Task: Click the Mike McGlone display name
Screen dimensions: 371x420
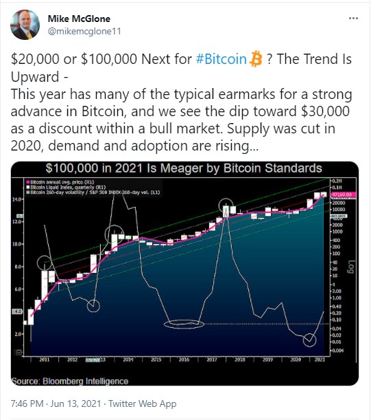Action: pos(79,19)
